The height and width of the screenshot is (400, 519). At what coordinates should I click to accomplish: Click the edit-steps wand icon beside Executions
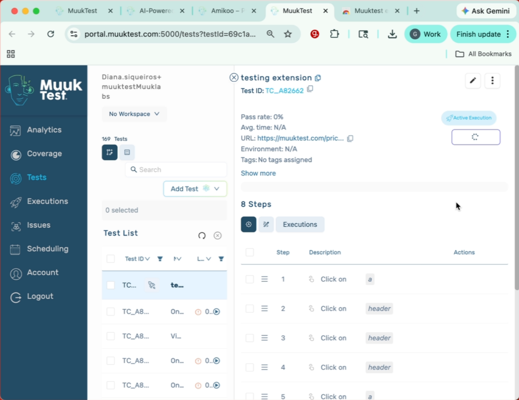[266, 224]
